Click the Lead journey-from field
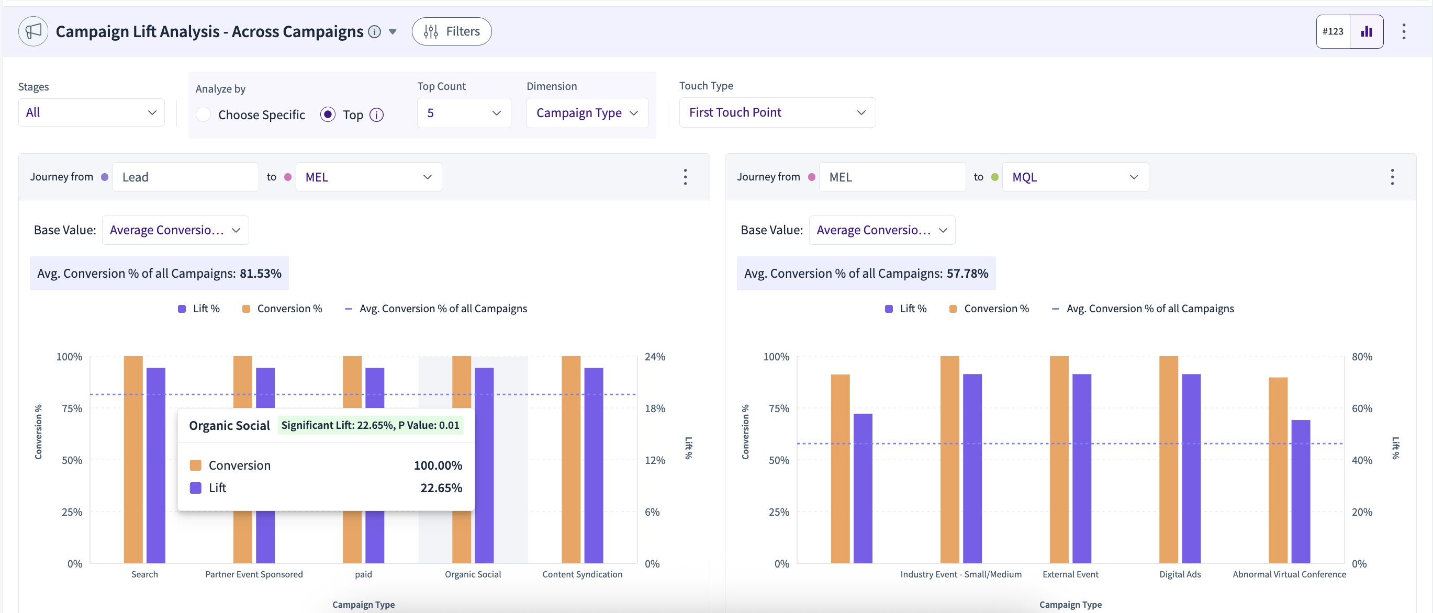The width and height of the screenshot is (1433, 613). click(x=186, y=177)
